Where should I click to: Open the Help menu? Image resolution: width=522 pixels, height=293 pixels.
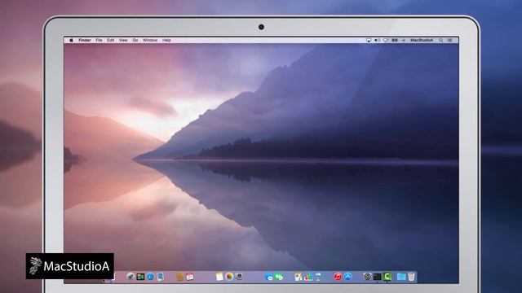point(166,40)
